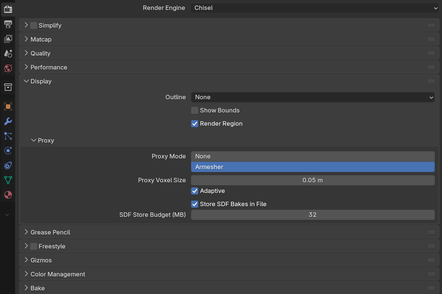Grab the Bake panel drag handle
442x294 pixels.
point(431,288)
